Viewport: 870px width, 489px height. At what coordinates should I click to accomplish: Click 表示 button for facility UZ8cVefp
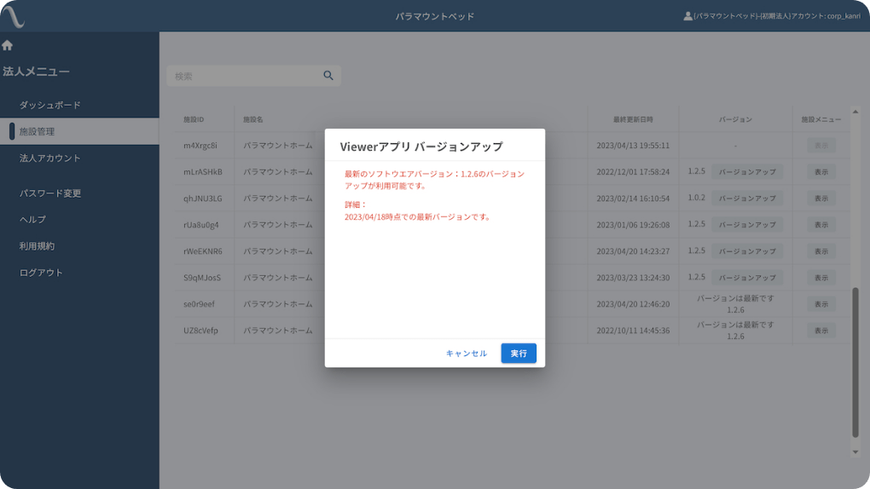pos(821,331)
